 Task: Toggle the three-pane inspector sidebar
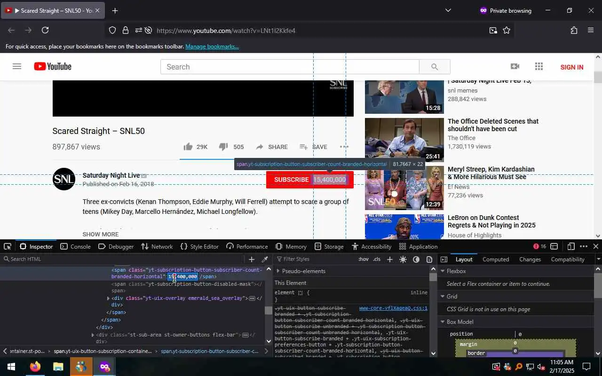click(x=444, y=259)
